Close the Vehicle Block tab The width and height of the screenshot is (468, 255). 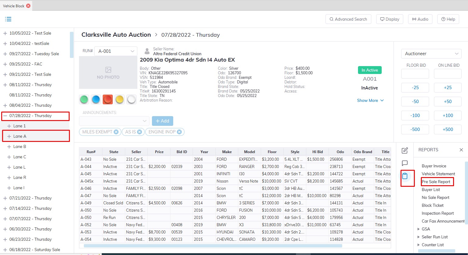coord(28,6)
